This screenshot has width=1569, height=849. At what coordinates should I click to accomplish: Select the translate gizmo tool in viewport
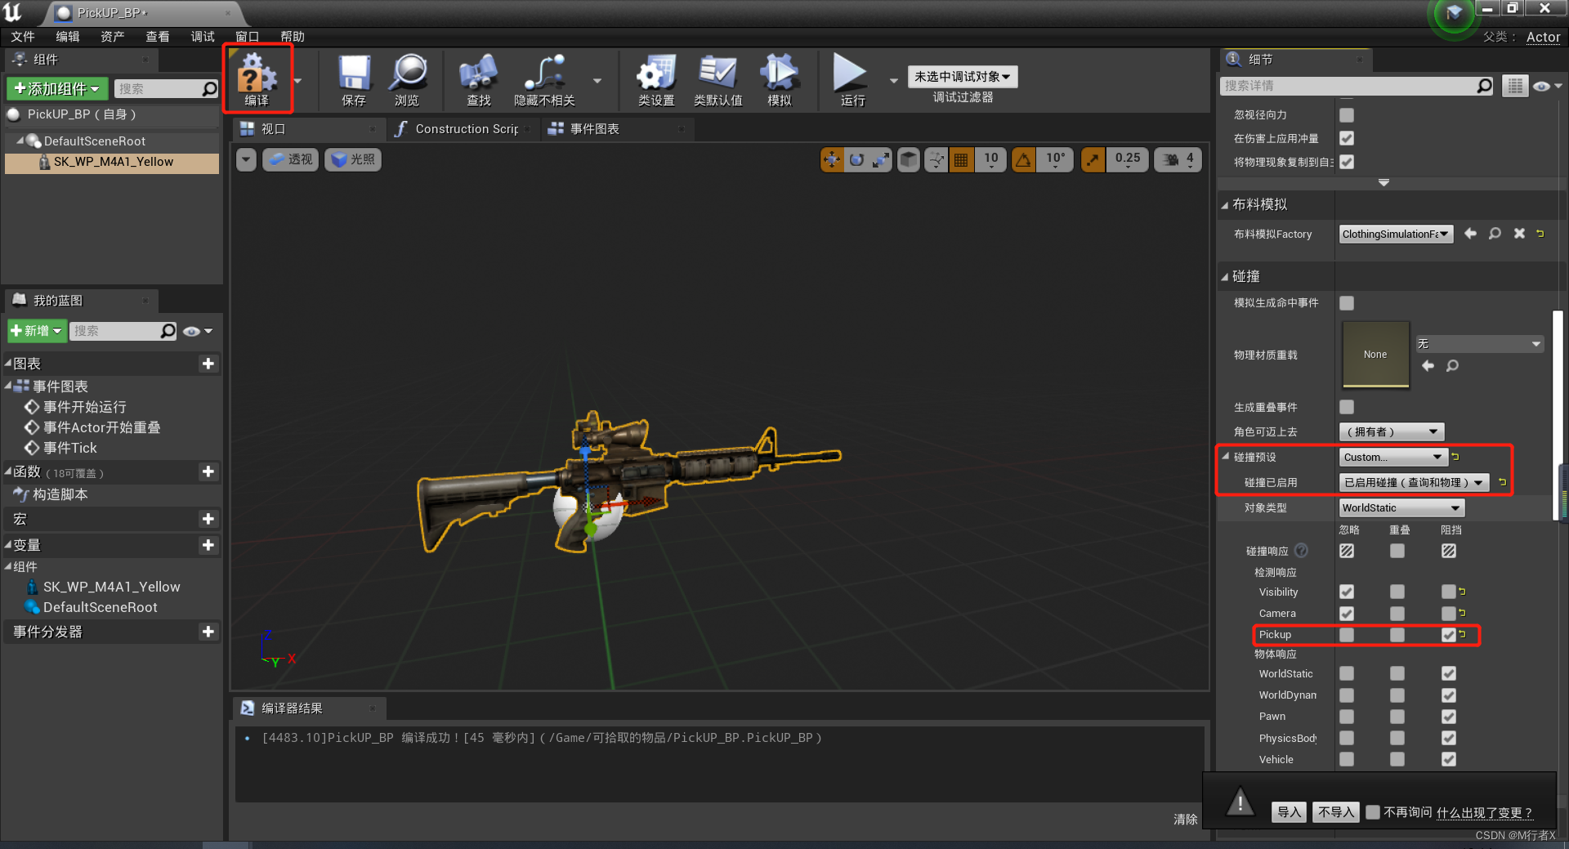pos(832,159)
